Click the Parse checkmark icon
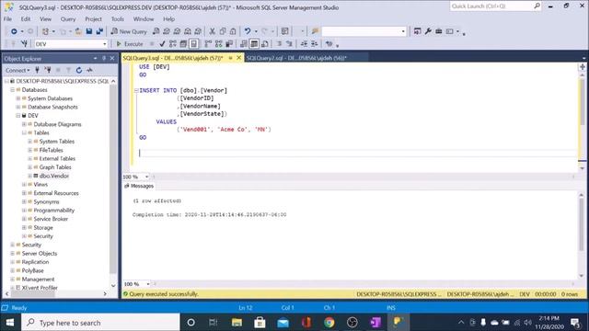Image resolution: width=589 pixels, height=331 pixels. click(162, 44)
